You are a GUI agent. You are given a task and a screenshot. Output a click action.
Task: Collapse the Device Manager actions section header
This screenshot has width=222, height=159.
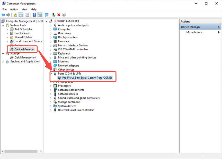219,27
